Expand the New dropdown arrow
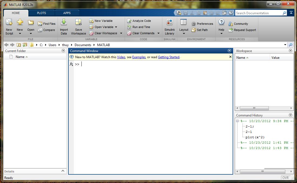The width and height of the screenshot is (297, 183). (x=20, y=34)
